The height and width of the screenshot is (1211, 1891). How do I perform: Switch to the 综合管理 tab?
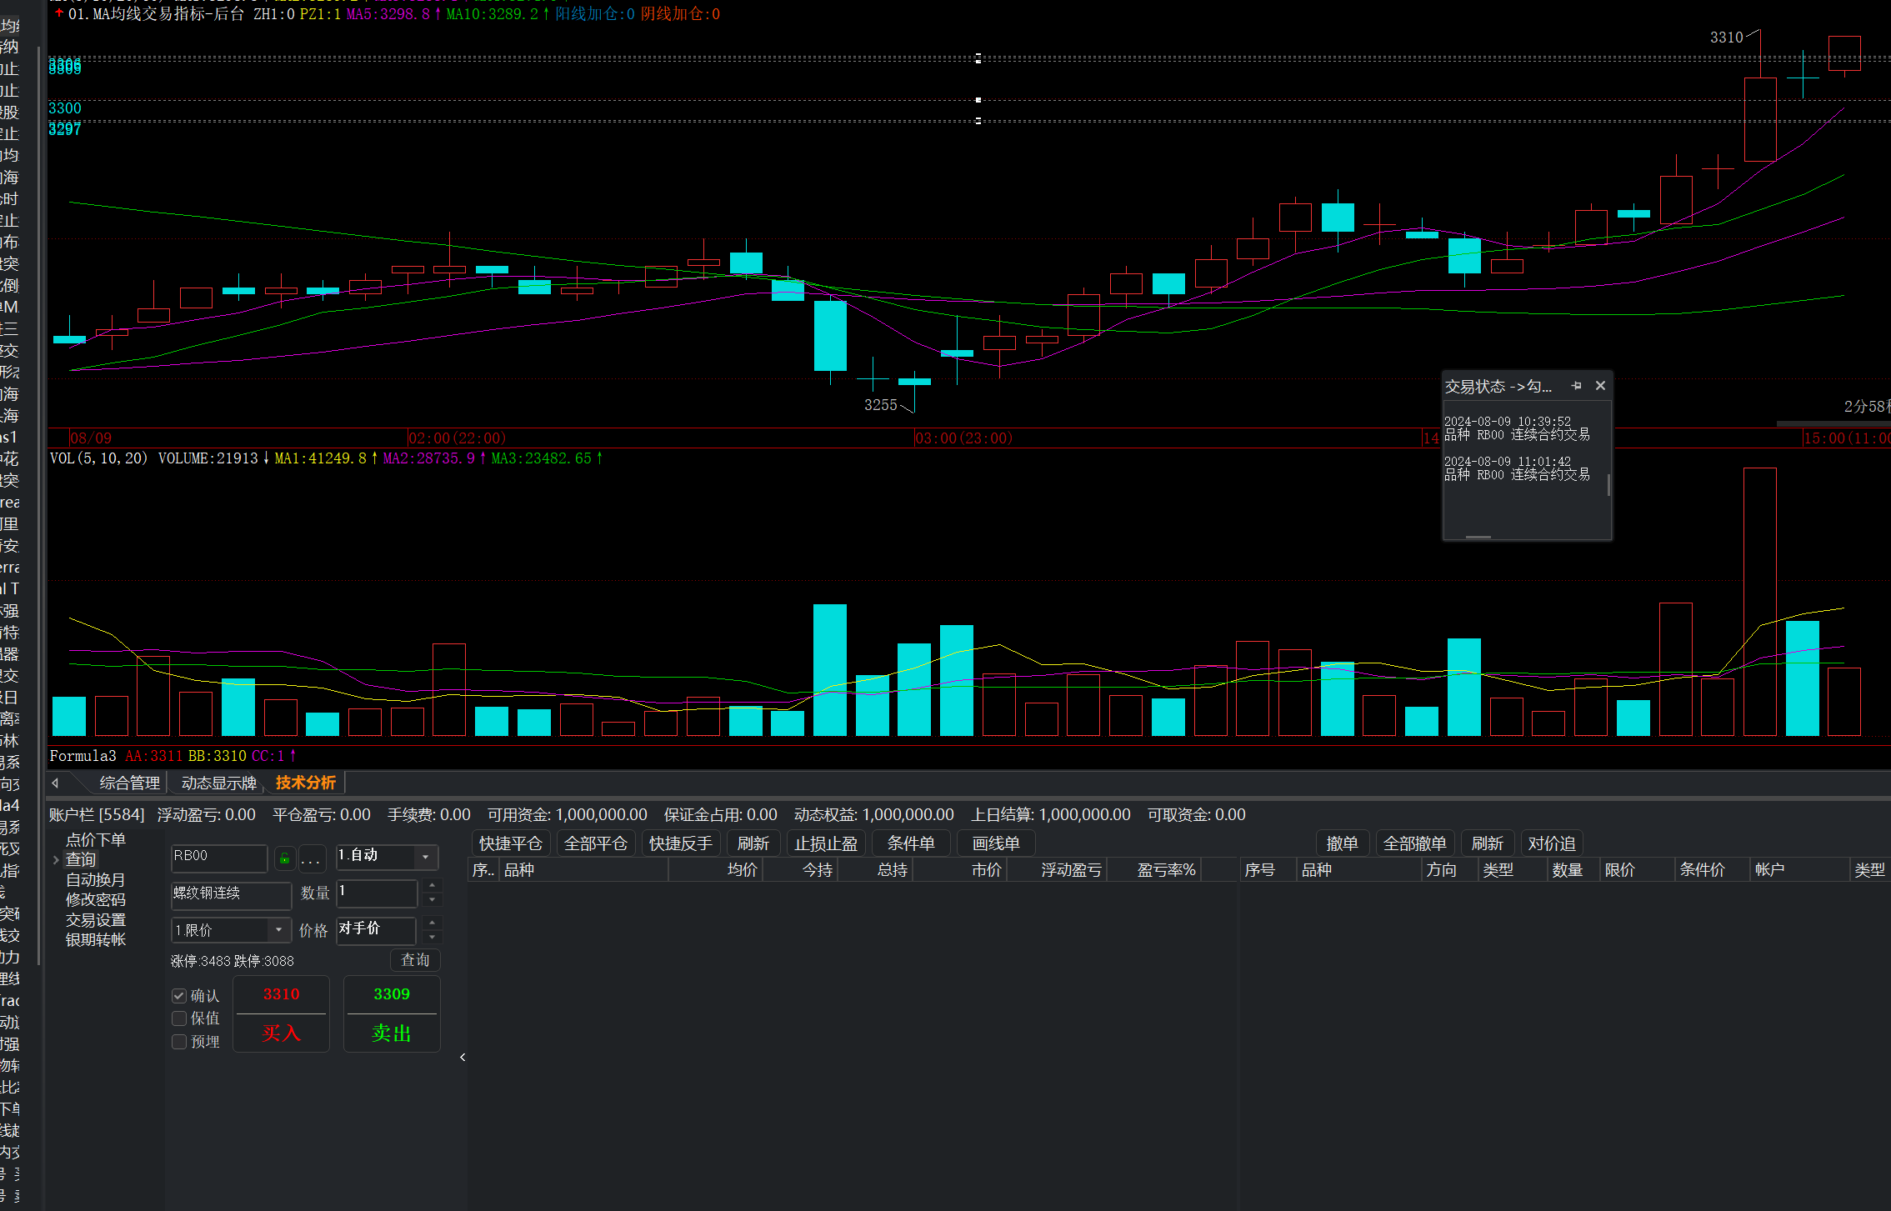point(129,783)
